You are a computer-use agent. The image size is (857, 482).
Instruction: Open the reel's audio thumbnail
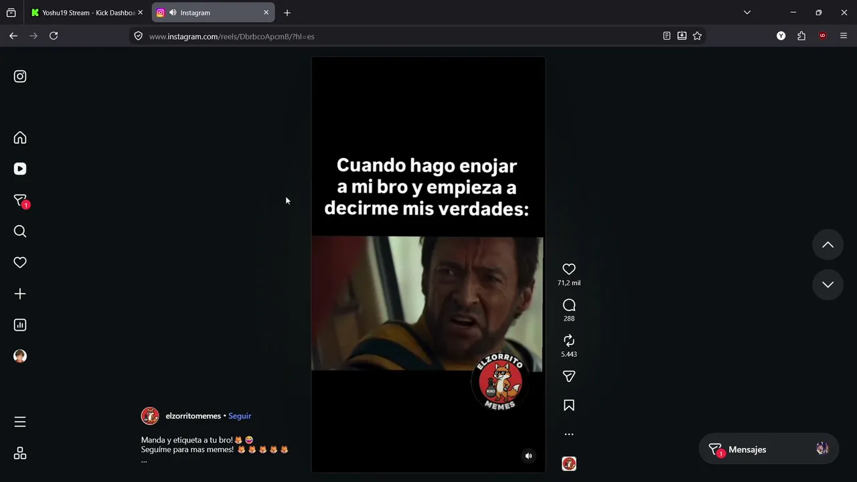coord(569,464)
